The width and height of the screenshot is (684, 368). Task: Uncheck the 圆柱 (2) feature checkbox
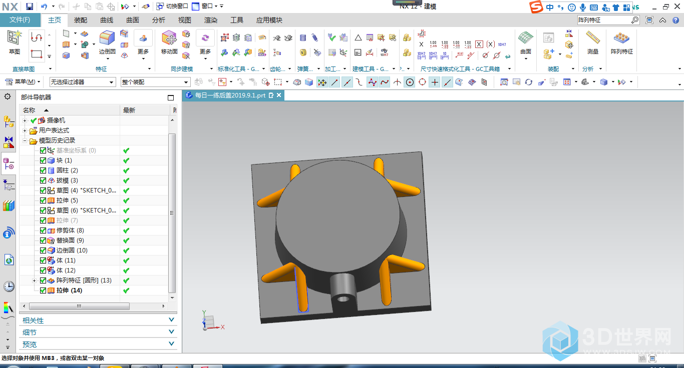(43, 170)
